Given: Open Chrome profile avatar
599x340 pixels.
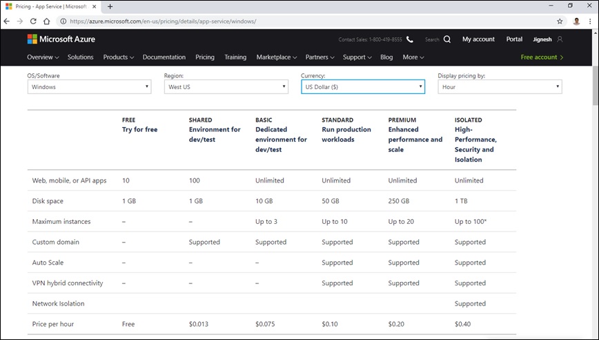Looking at the screenshot, I should 576,21.
